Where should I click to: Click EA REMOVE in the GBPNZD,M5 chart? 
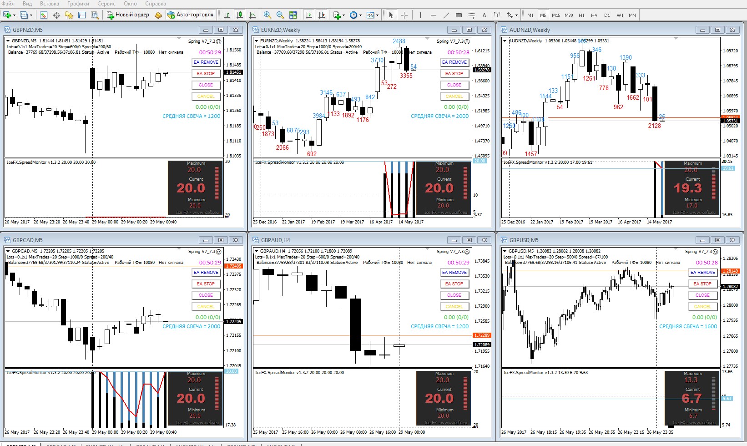click(206, 62)
